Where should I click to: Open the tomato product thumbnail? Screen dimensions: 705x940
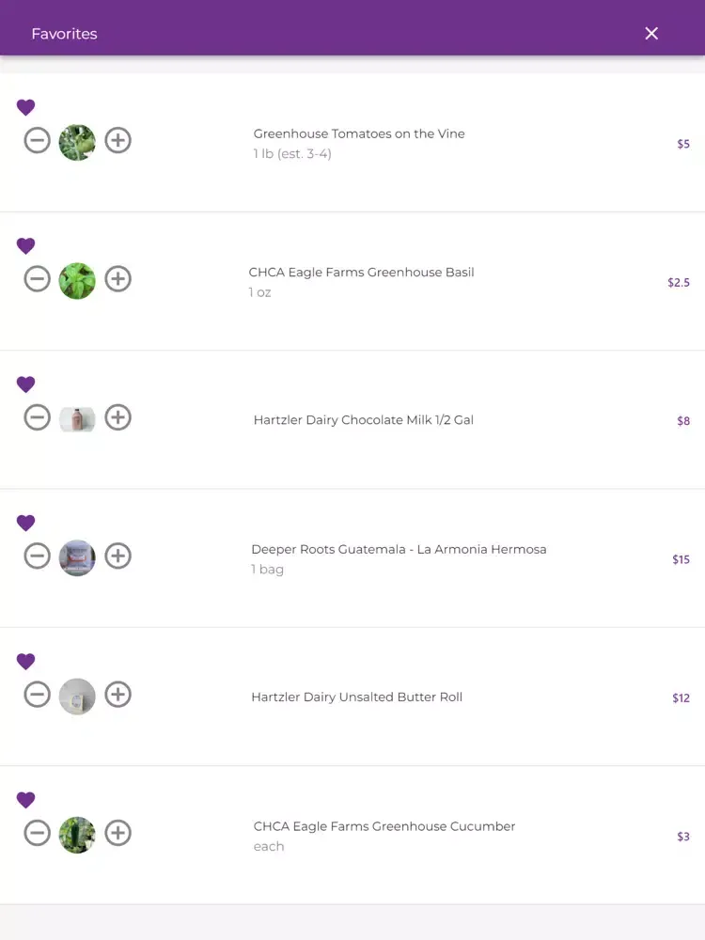click(77, 143)
